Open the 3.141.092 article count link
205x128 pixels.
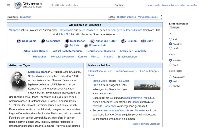[64, 34]
